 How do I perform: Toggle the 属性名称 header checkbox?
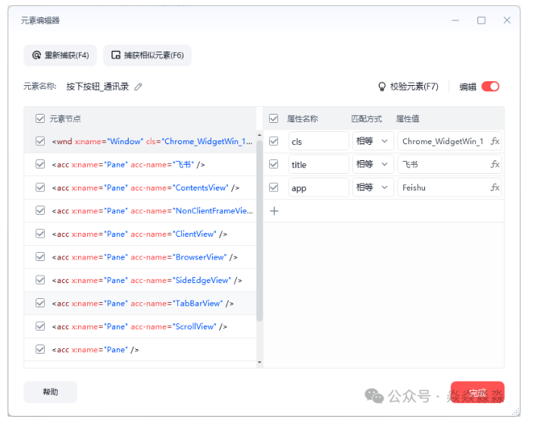(x=274, y=118)
